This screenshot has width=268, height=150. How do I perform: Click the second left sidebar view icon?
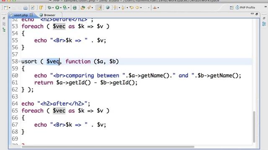pos(4,24)
